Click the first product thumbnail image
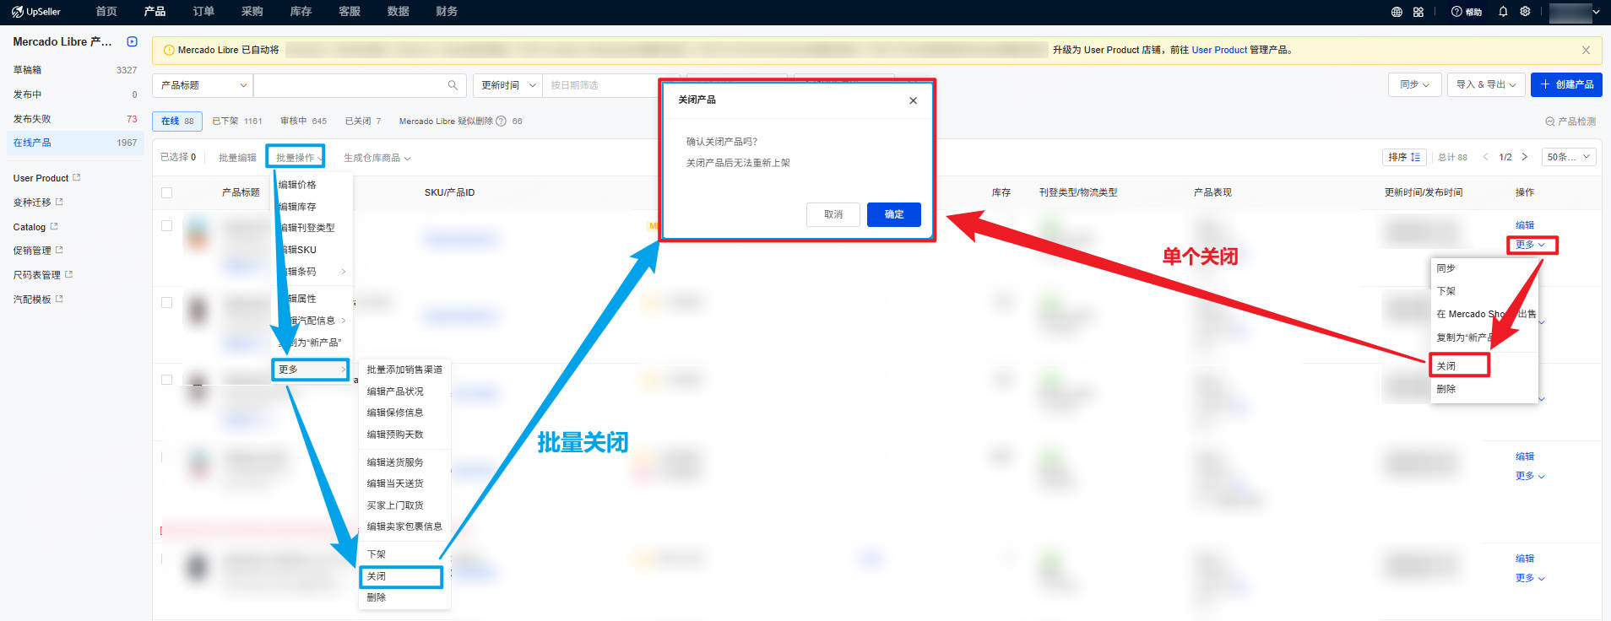This screenshot has height=621, width=1611. click(198, 234)
